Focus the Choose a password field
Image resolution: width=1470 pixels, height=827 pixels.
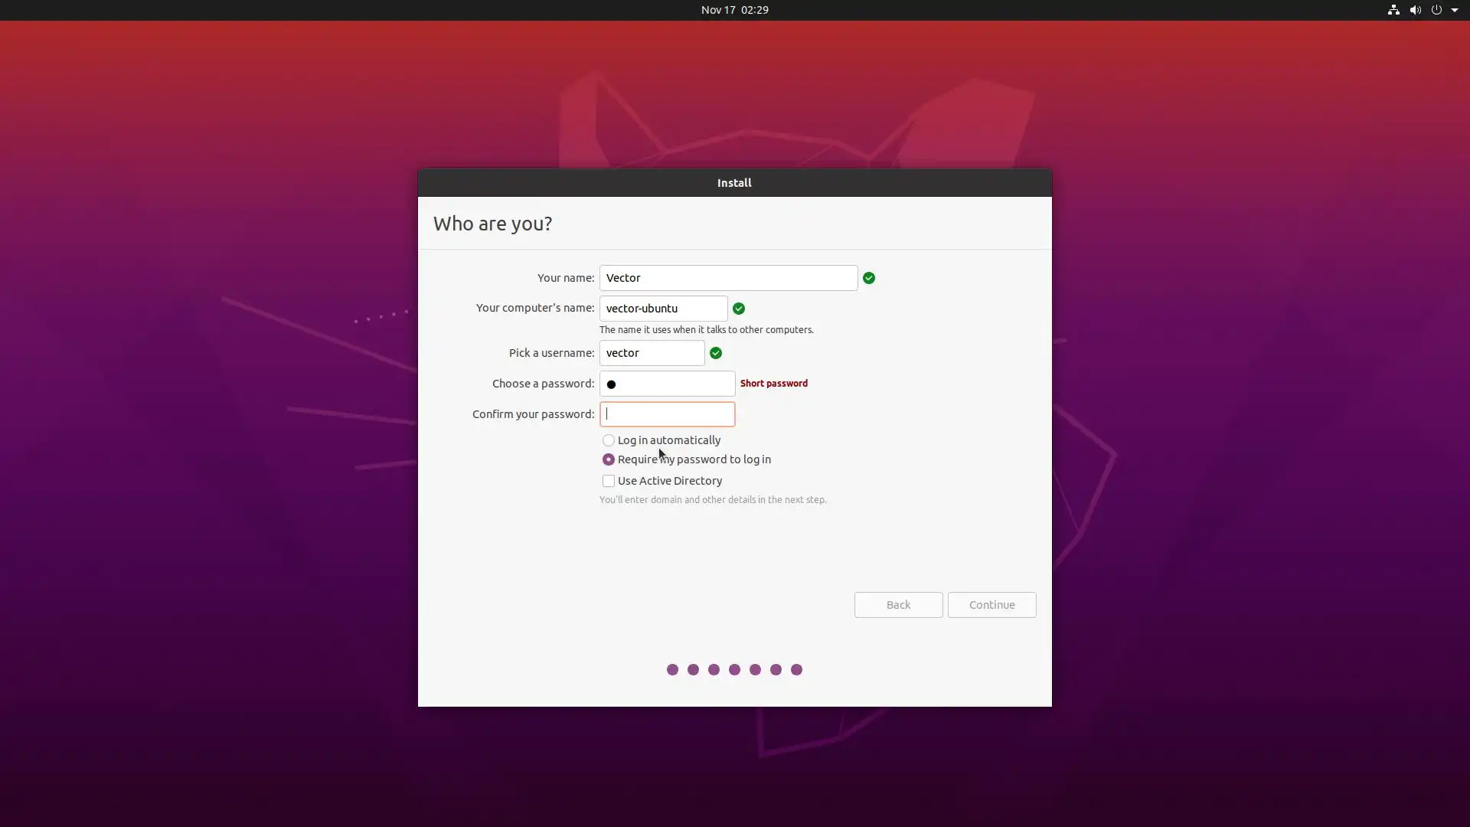click(667, 384)
